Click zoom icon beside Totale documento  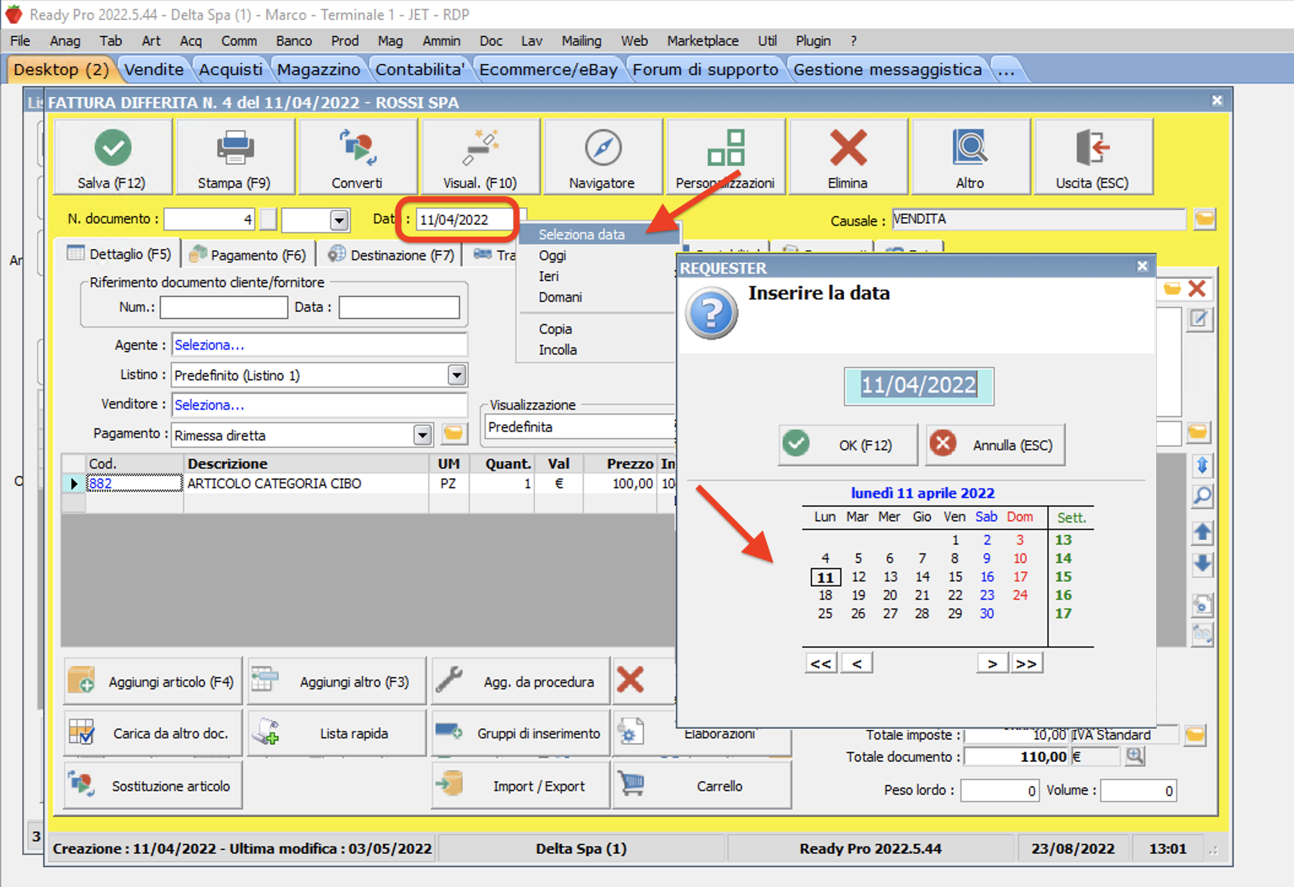[x=1135, y=756]
